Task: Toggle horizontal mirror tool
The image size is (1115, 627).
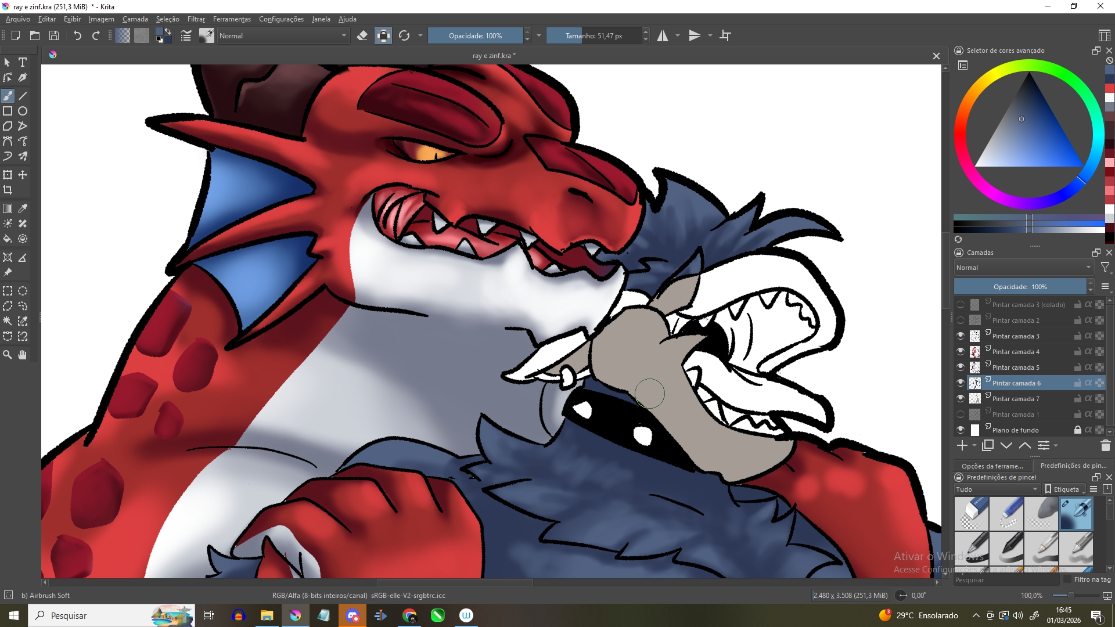Action: pos(663,36)
